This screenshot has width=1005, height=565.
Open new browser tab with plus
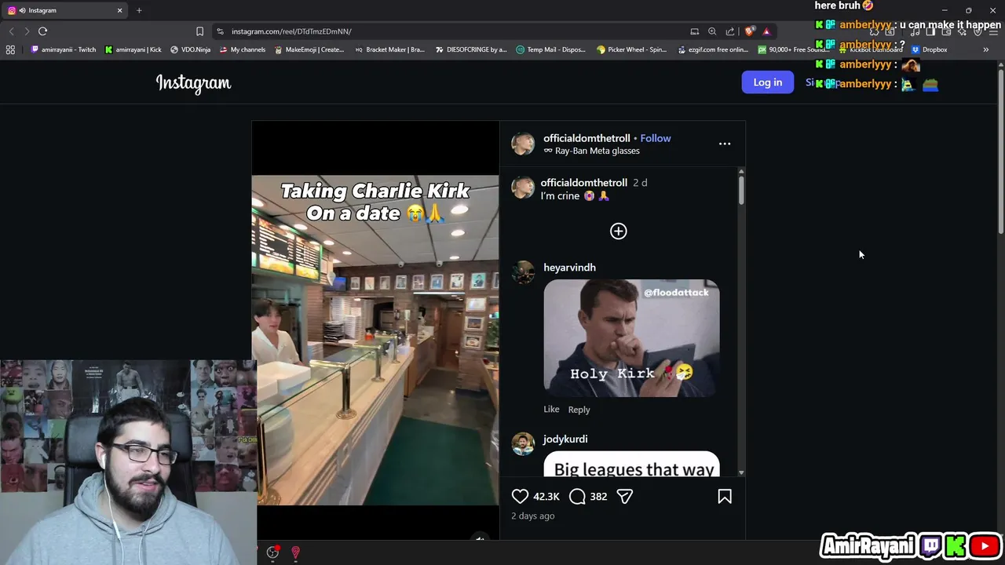[139, 10]
